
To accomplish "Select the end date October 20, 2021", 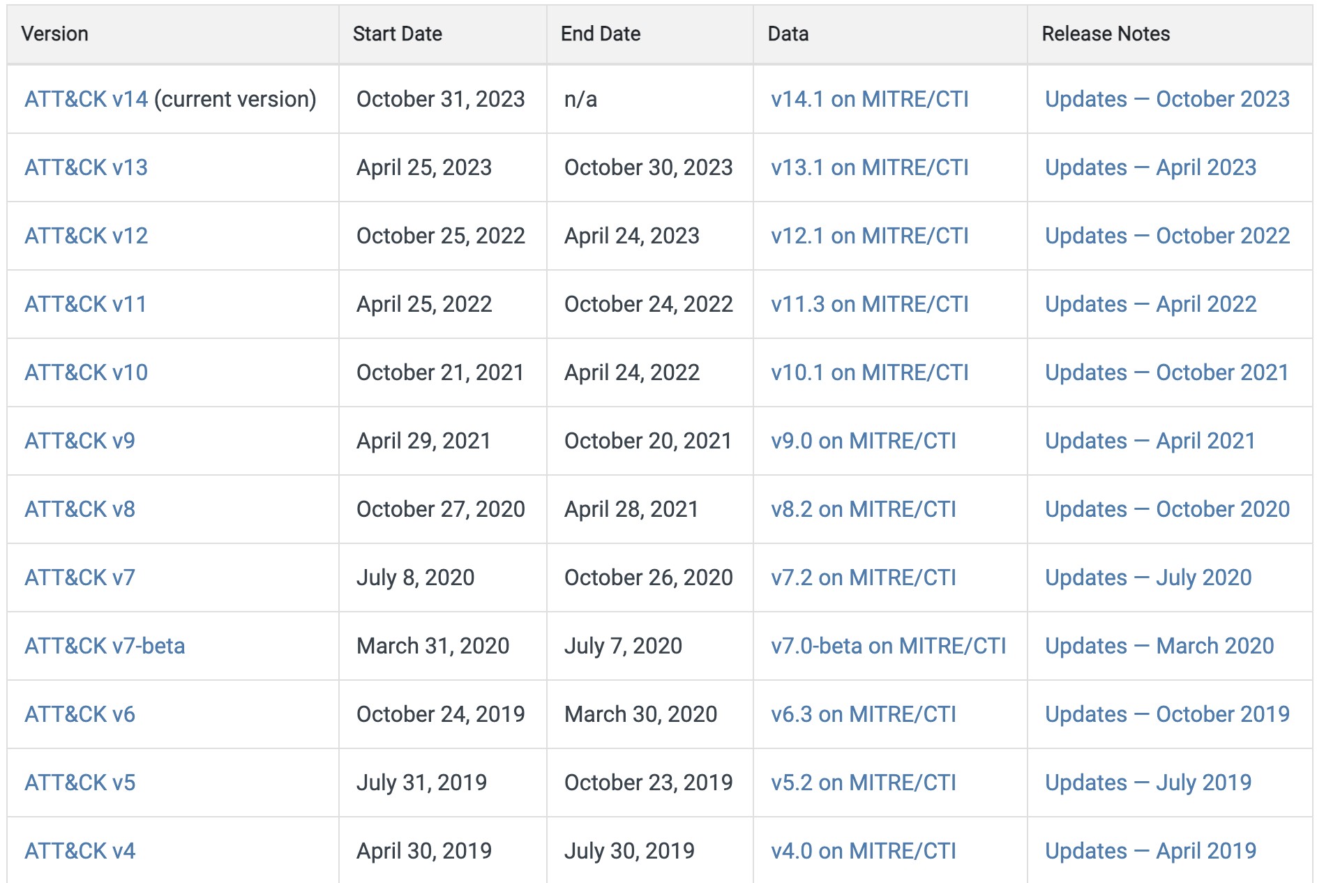I will 648,441.
